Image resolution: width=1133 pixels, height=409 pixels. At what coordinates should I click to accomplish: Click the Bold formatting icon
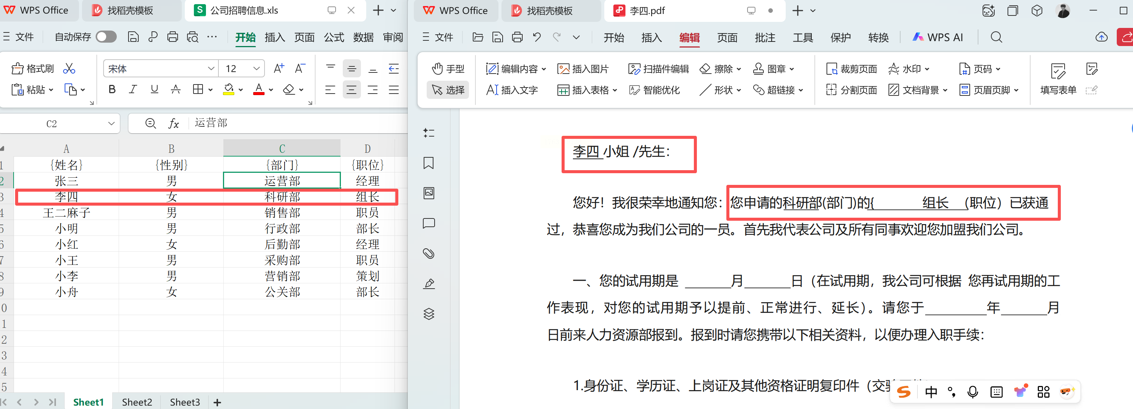click(112, 90)
